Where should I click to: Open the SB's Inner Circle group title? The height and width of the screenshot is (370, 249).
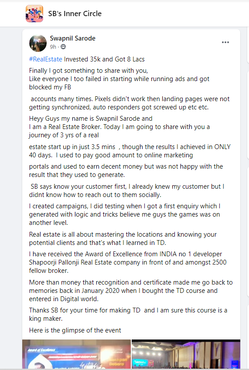[x=75, y=14]
